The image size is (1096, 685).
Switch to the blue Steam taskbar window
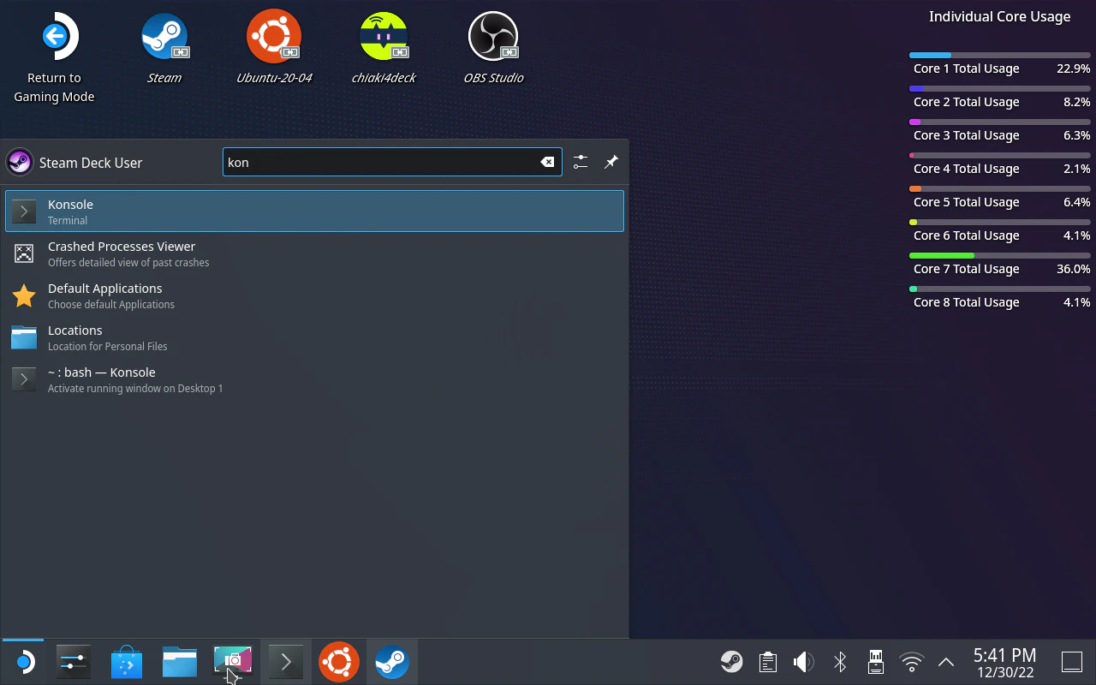(392, 662)
